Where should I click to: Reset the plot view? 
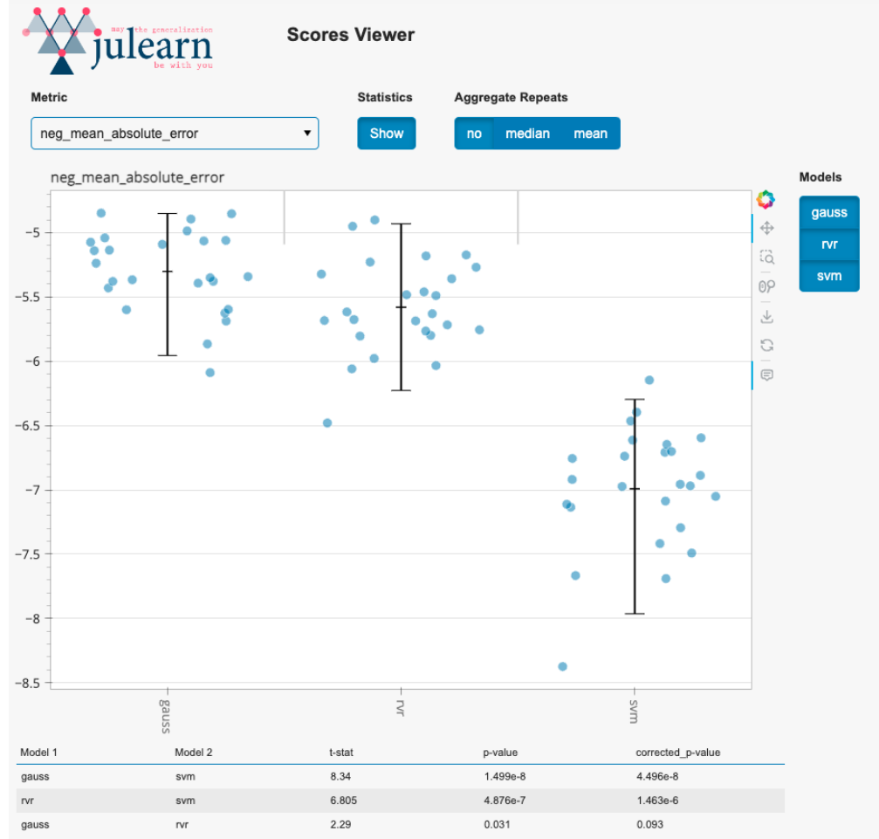[x=766, y=345]
